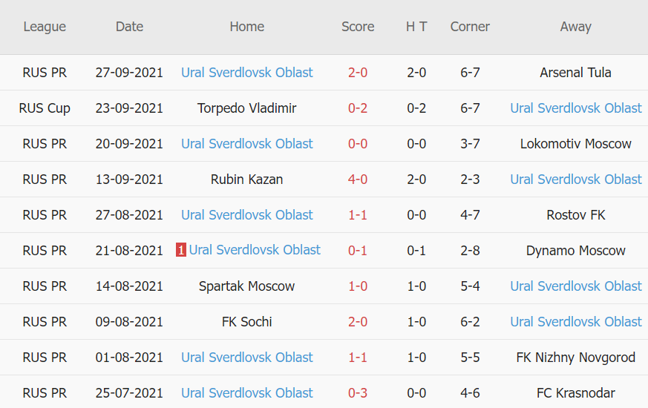The height and width of the screenshot is (408, 648).
Task: Click the League column header
Action: pyautogui.click(x=45, y=27)
